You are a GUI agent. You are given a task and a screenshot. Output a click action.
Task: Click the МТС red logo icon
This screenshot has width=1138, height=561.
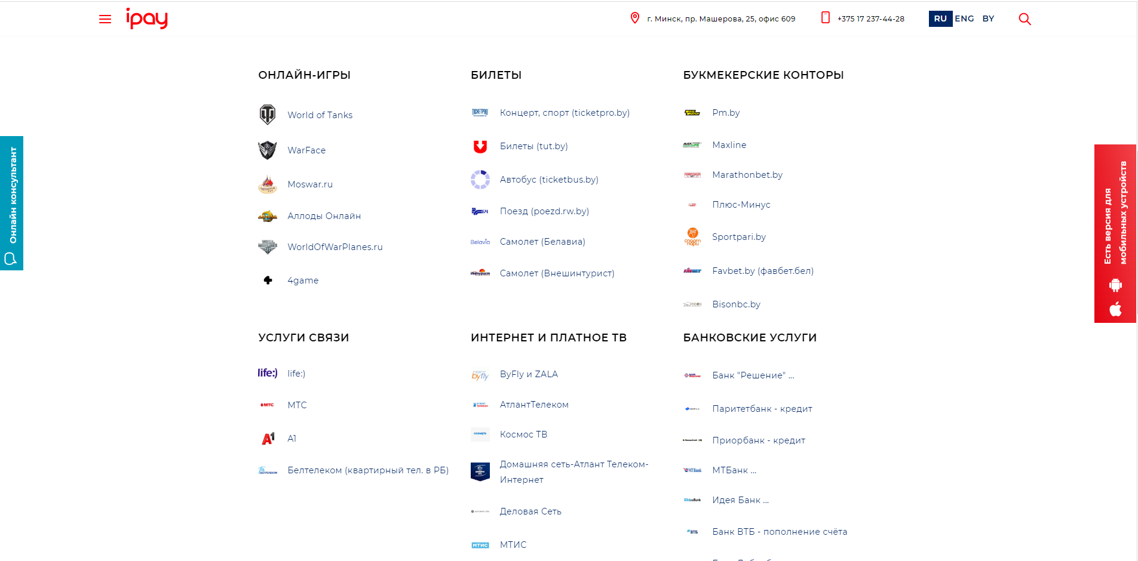(268, 405)
